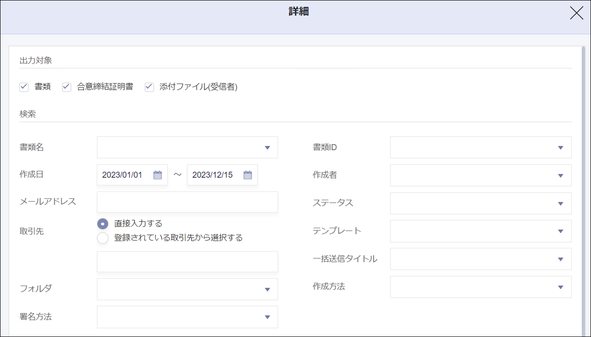Choose 登録されている取引先から選択する option

[x=103, y=238]
